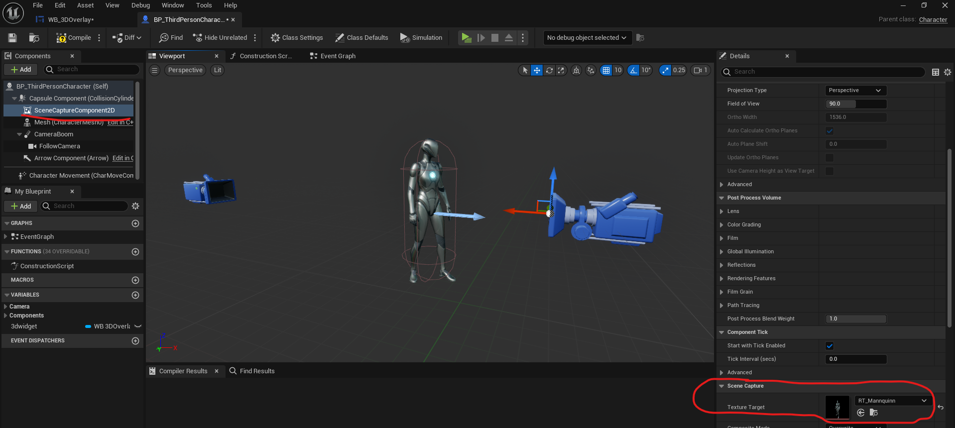Toggle grid snapping in viewport
The image size is (955, 428).
pos(606,70)
